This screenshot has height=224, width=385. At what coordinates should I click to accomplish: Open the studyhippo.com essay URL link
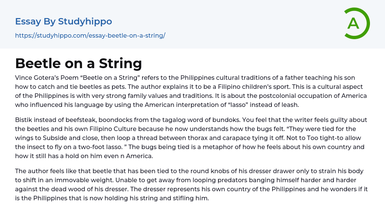pos(90,36)
